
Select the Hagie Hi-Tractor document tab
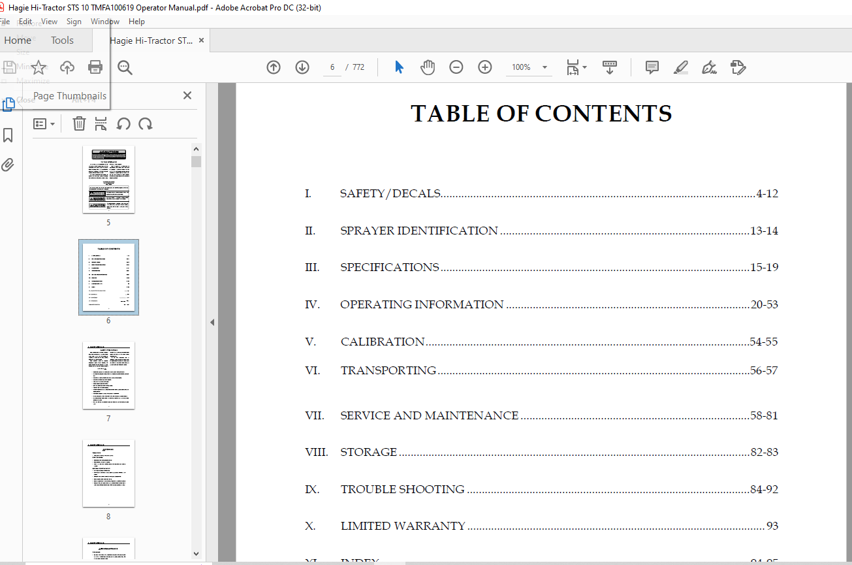(x=151, y=40)
